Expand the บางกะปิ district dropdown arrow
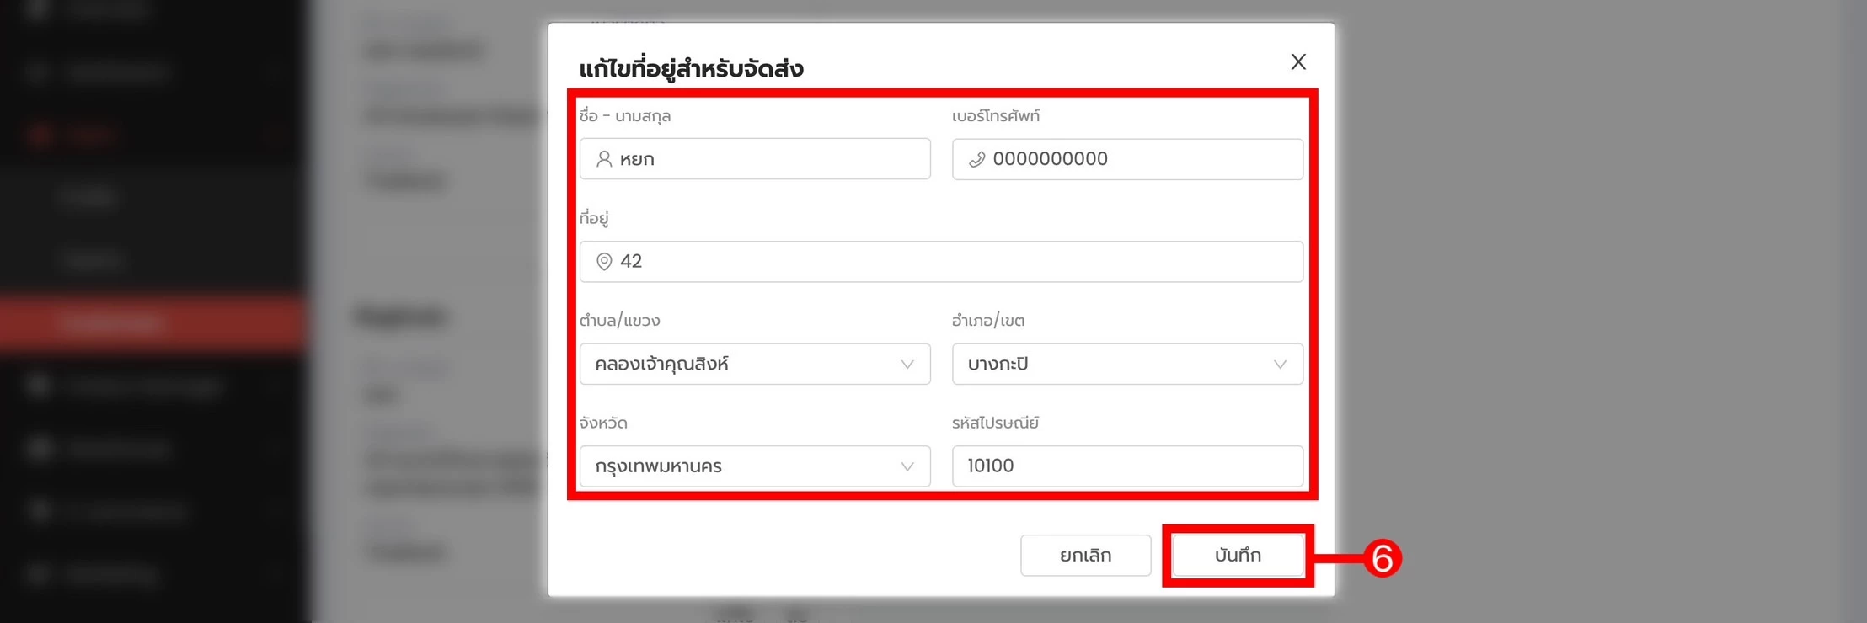The height and width of the screenshot is (623, 1867). 1280,365
